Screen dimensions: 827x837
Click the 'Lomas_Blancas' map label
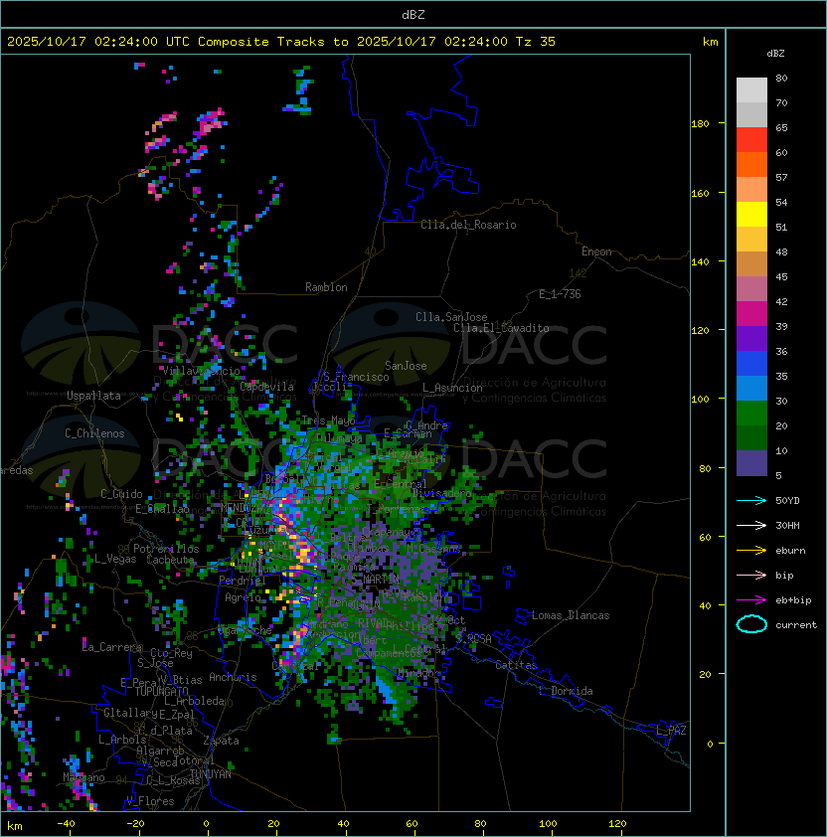point(571,615)
